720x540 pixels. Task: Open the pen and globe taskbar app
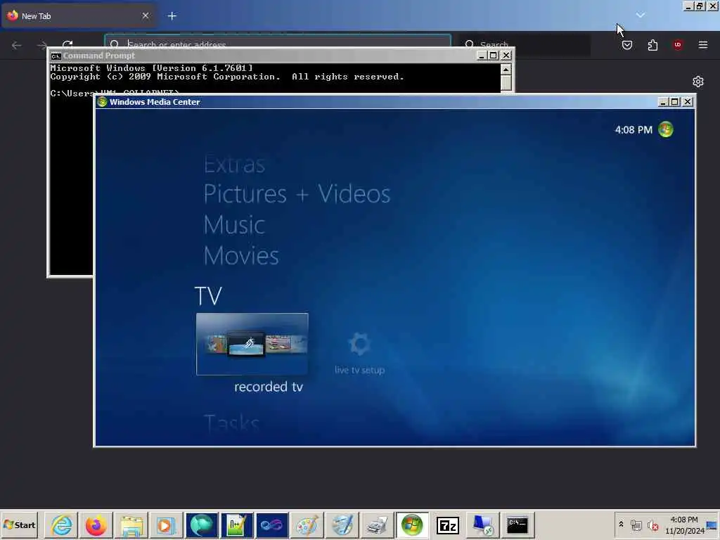(x=342, y=525)
